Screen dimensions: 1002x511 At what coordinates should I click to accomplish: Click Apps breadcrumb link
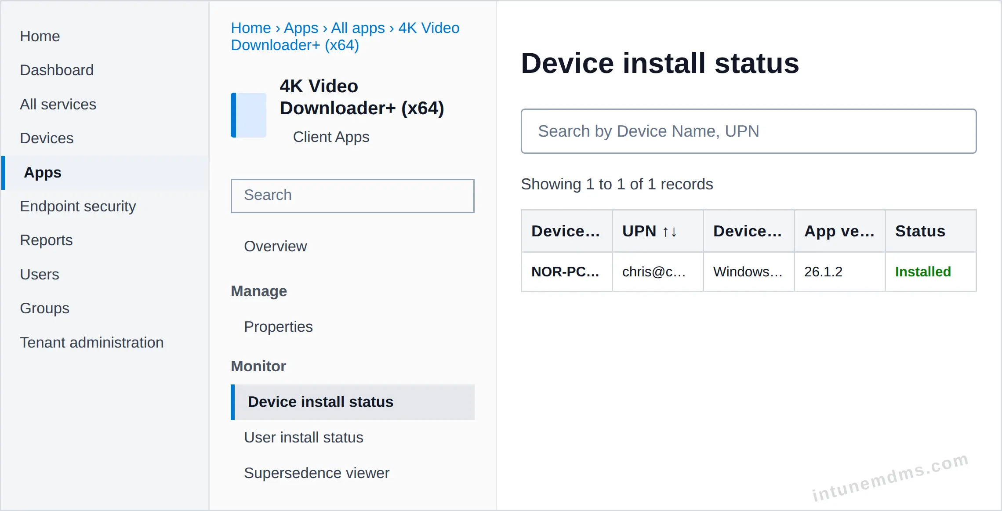(x=301, y=28)
